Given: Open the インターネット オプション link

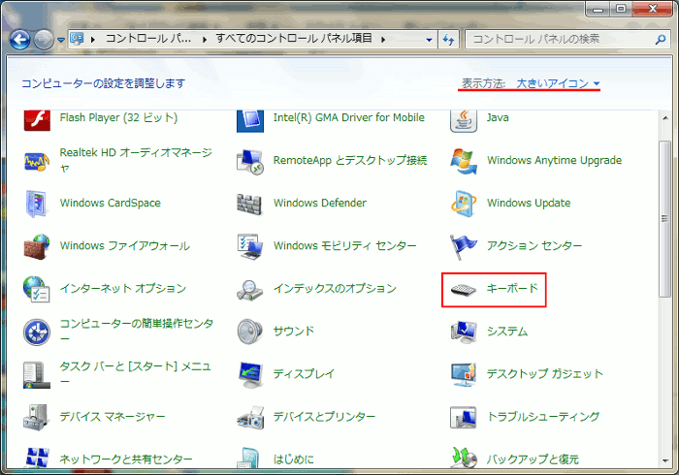Looking at the screenshot, I should tap(122, 289).
